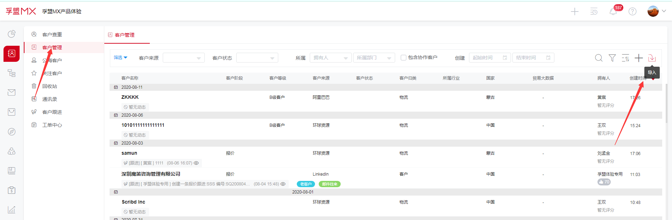Enable the 包含协作客户 checkbox
The height and width of the screenshot is (220, 672).
point(404,58)
